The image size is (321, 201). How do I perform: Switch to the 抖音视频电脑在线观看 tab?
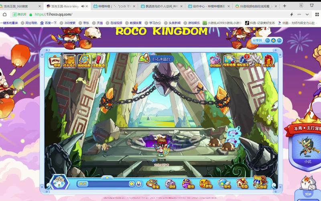click(256, 6)
